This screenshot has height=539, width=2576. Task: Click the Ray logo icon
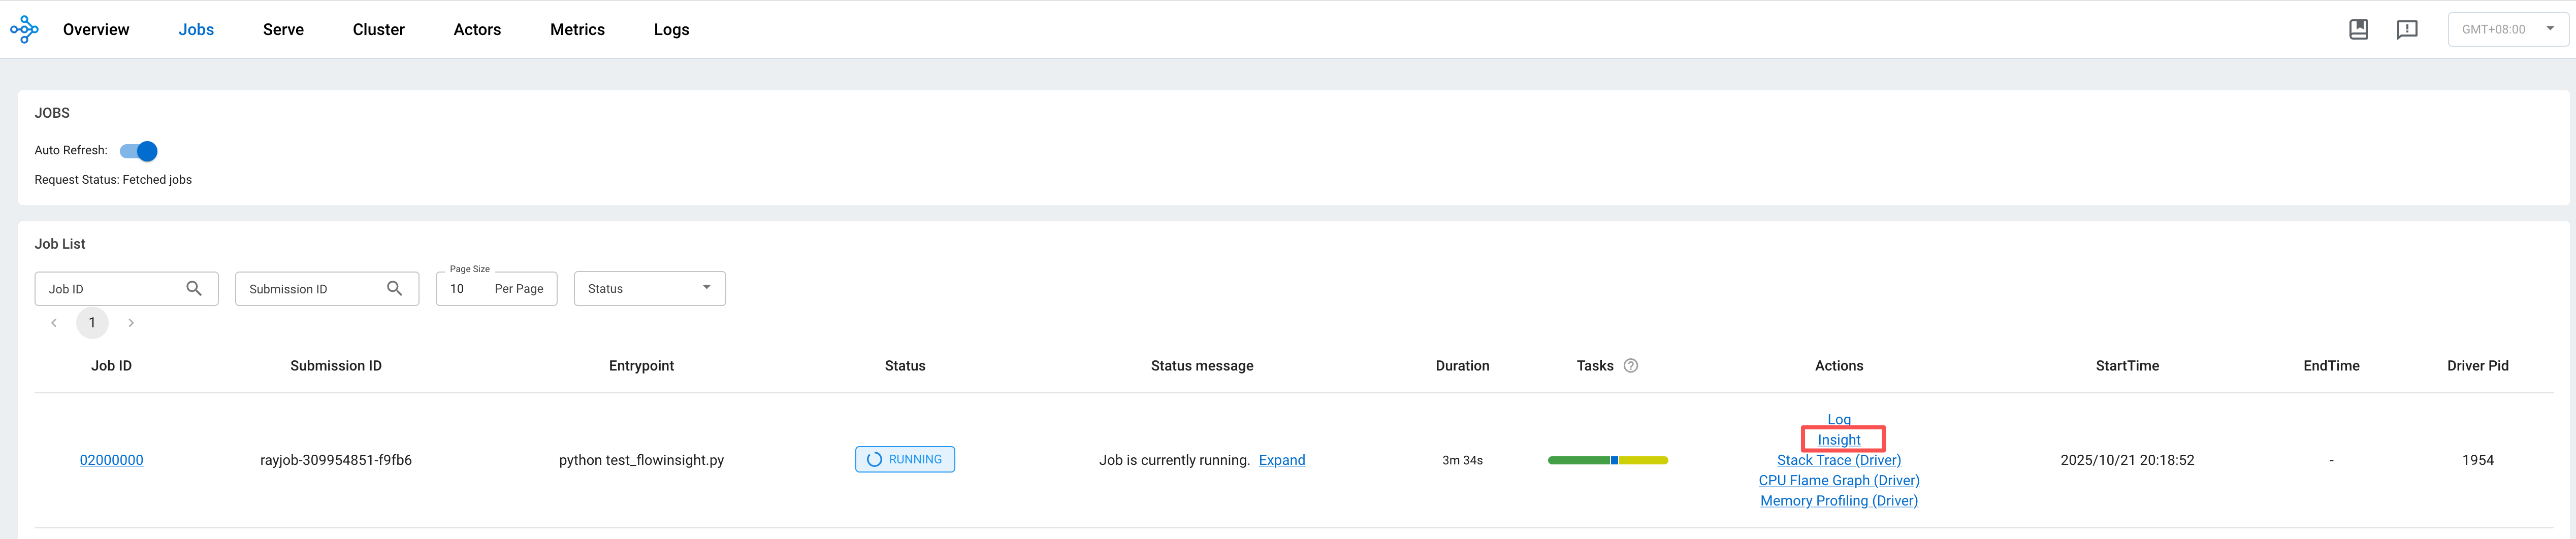[x=24, y=30]
